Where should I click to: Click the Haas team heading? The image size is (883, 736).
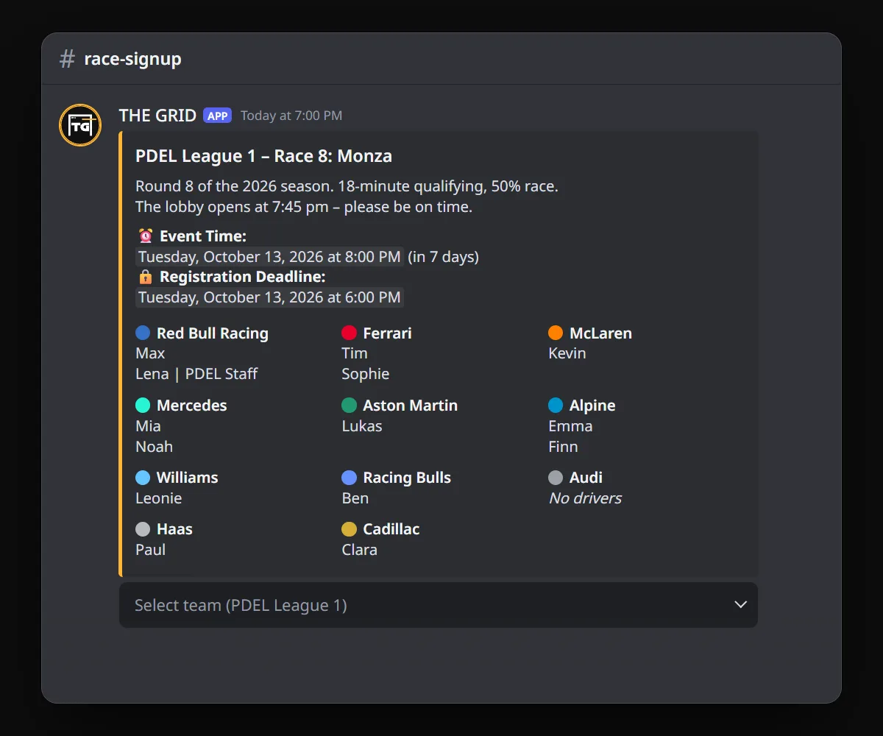coord(174,529)
